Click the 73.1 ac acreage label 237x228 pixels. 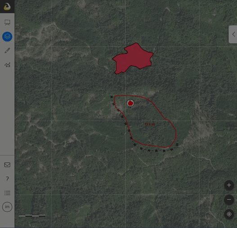150,125
